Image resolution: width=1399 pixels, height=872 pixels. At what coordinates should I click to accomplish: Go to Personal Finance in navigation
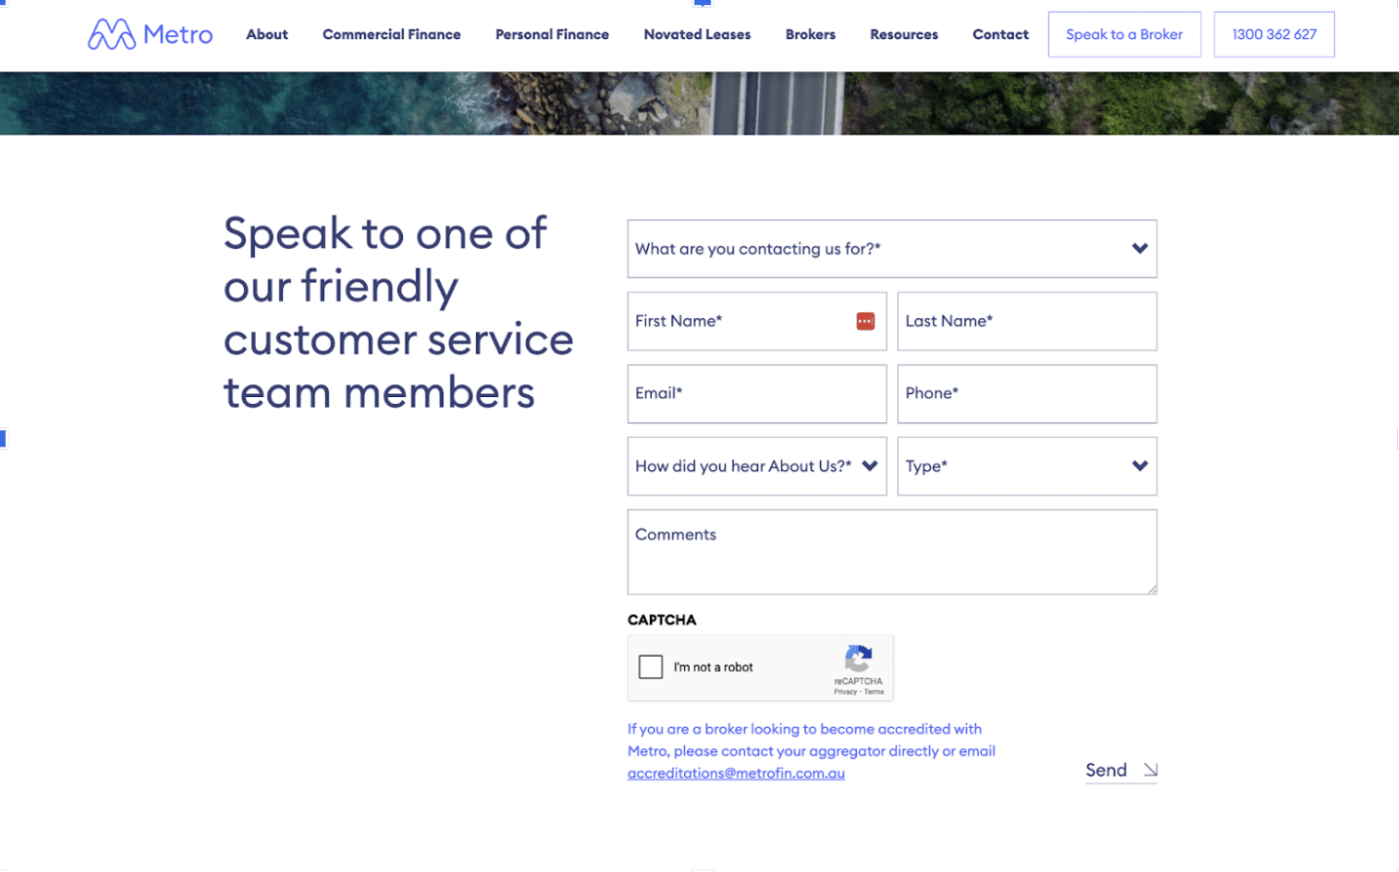552,34
